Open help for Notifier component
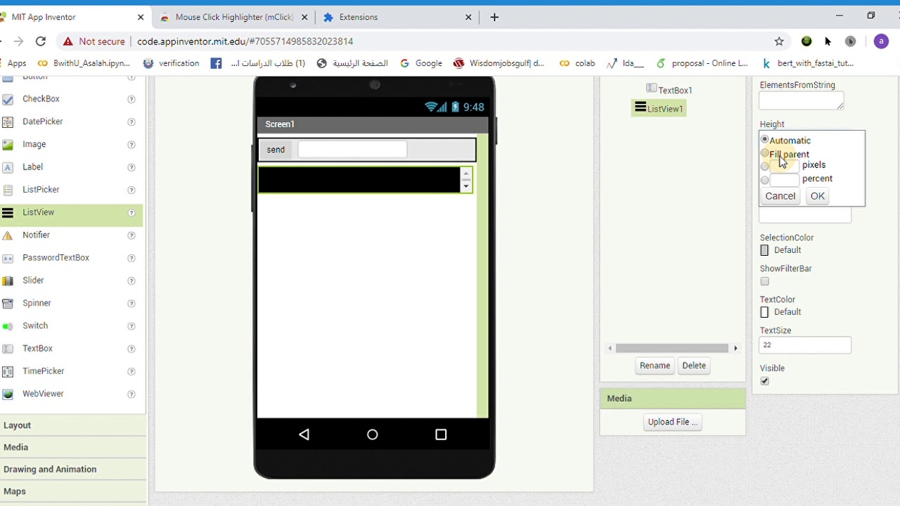This screenshot has height=506, width=900. coord(131,235)
